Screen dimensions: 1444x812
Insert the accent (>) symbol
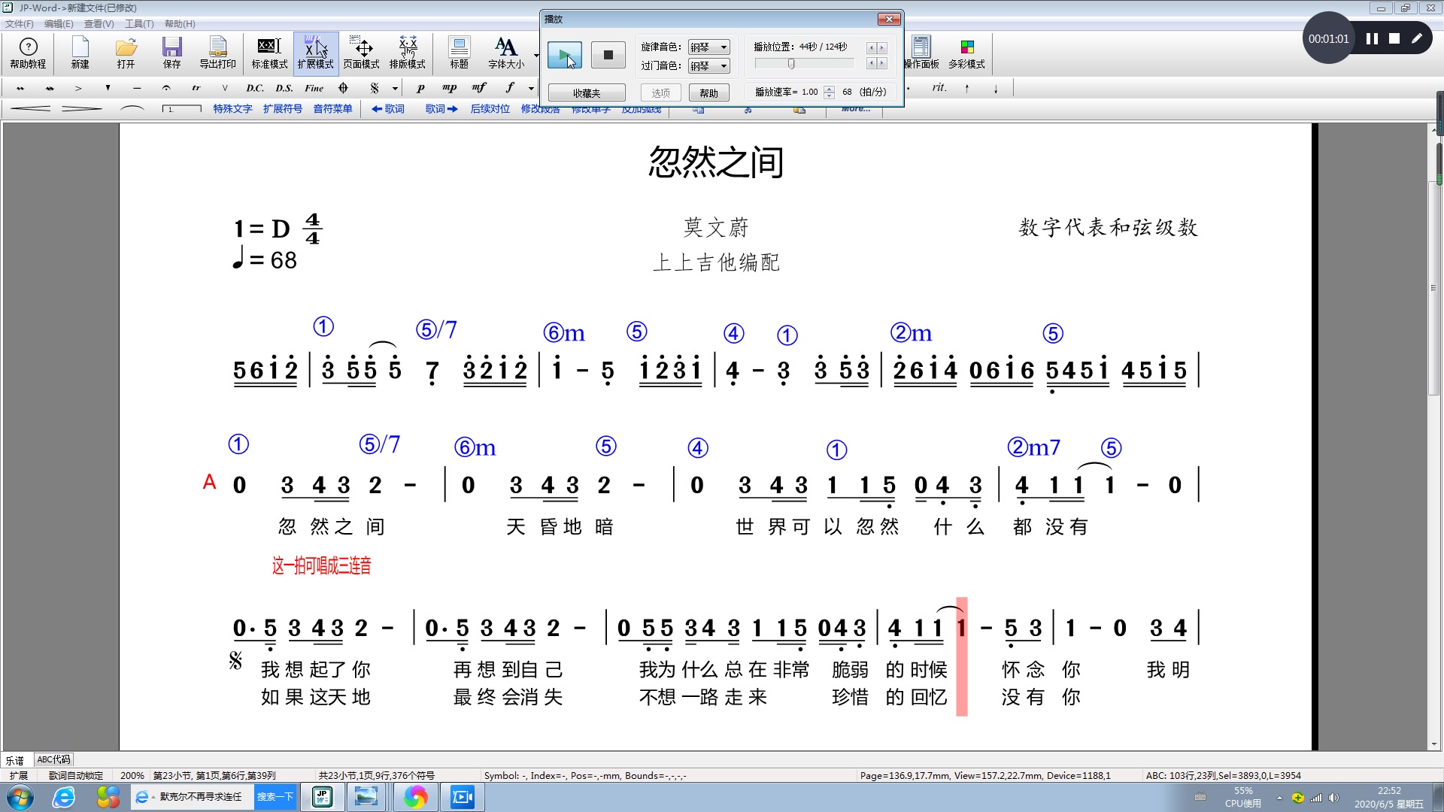click(78, 88)
